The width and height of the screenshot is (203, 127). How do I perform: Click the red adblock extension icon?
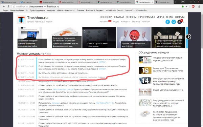pyautogui.click(x=193, y=6)
